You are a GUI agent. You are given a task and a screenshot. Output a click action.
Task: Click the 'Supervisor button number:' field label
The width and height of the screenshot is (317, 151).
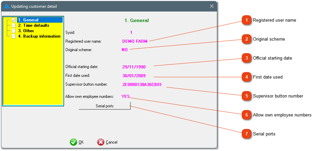coord(86,84)
